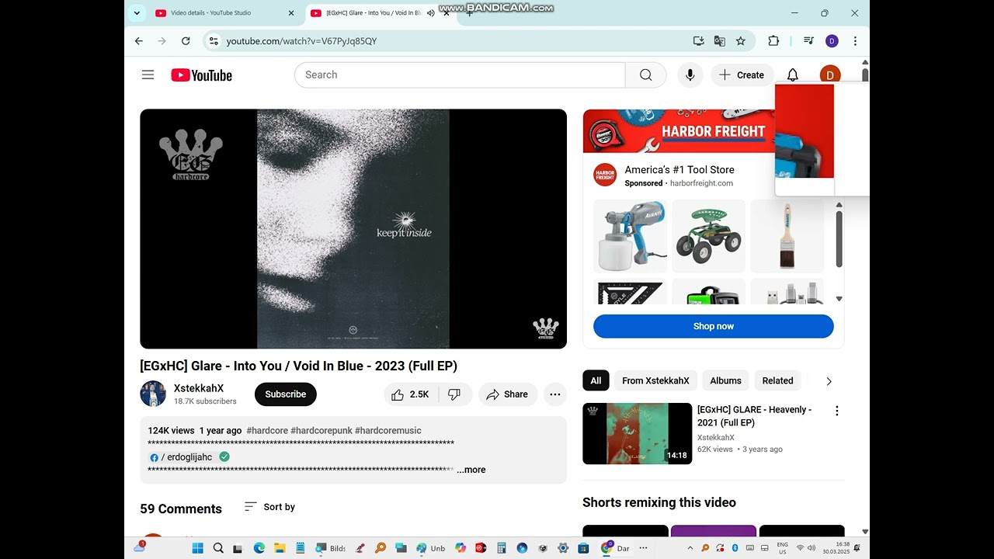Open the Calculator from the taskbar
The width and height of the screenshot is (994, 559).
point(502,548)
